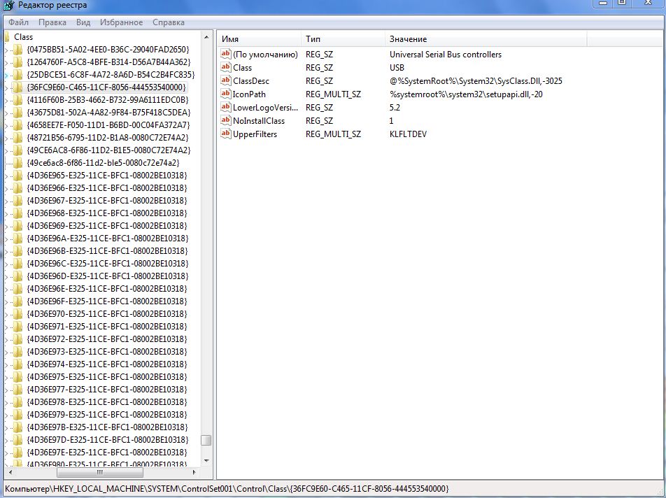Image resolution: width=666 pixels, height=498 pixels.
Task: Click the 5.2 value of LowerLogoVersion
Action: coord(395,108)
